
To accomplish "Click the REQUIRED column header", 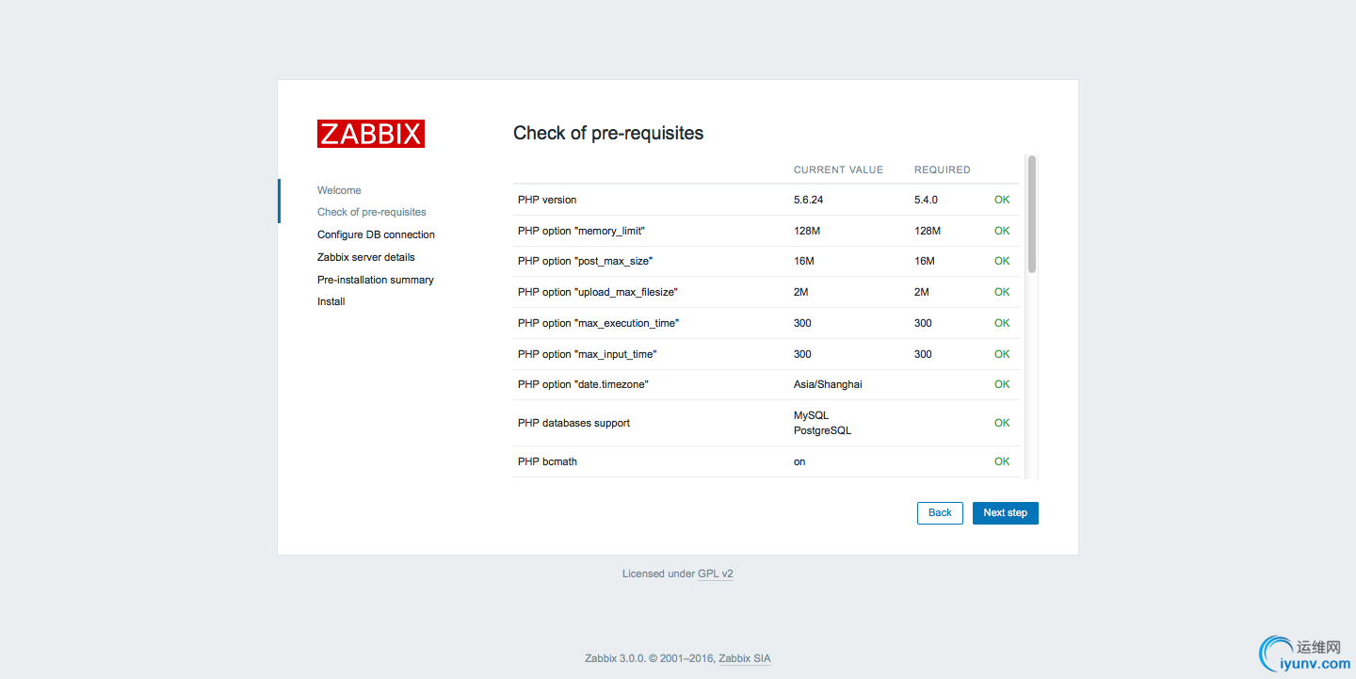I will coord(942,170).
